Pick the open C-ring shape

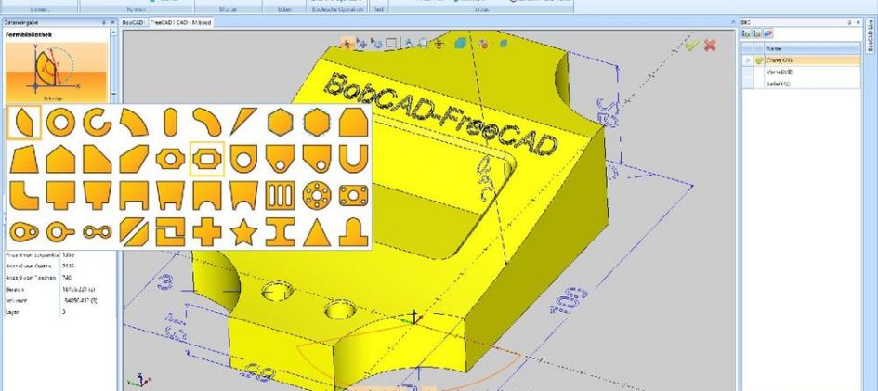pyautogui.click(x=97, y=123)
